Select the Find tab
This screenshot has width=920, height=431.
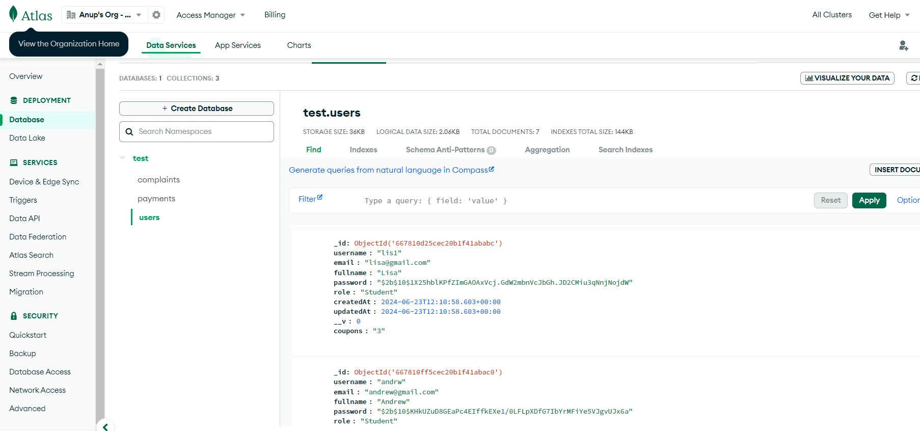point(314,150)
